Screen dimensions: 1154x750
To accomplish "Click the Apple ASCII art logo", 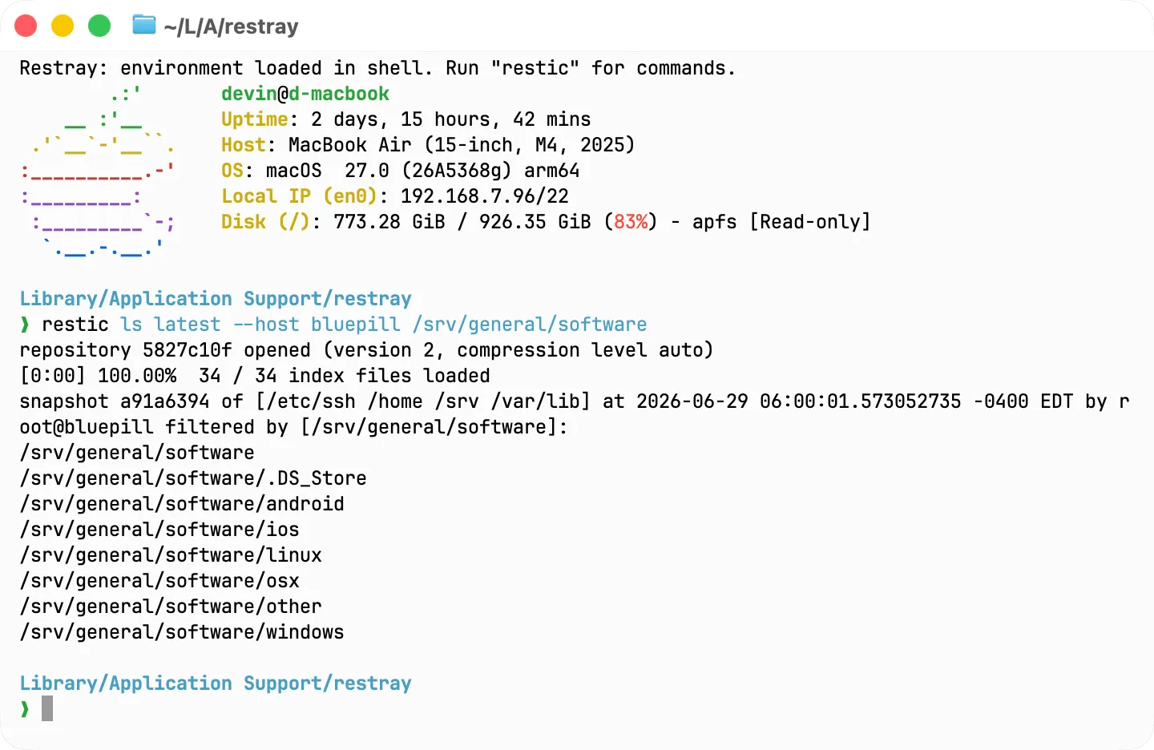I will (x=98, y=171).
